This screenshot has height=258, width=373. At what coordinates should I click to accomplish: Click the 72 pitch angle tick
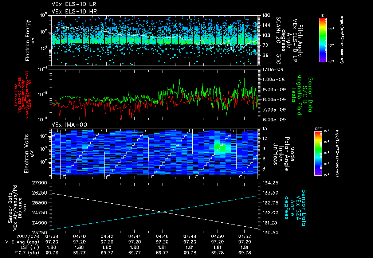coord(265,45)
